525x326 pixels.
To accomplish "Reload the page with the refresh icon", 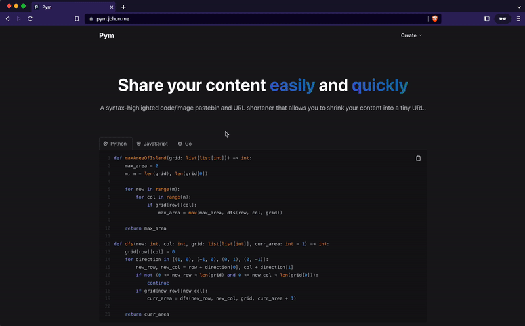I will (x=30, y=19).
